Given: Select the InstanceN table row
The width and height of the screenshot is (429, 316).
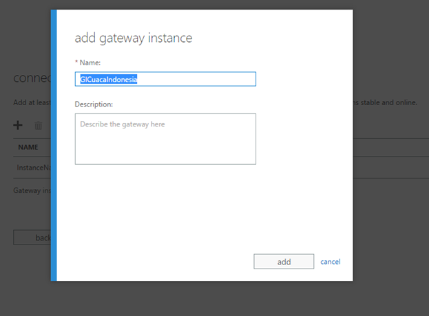Looking at the screenshot, I should [x=32, y=168].
